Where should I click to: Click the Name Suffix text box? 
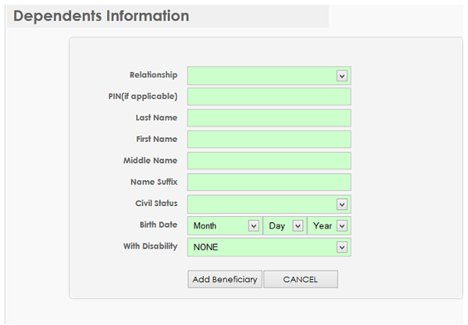coord(269,182)
